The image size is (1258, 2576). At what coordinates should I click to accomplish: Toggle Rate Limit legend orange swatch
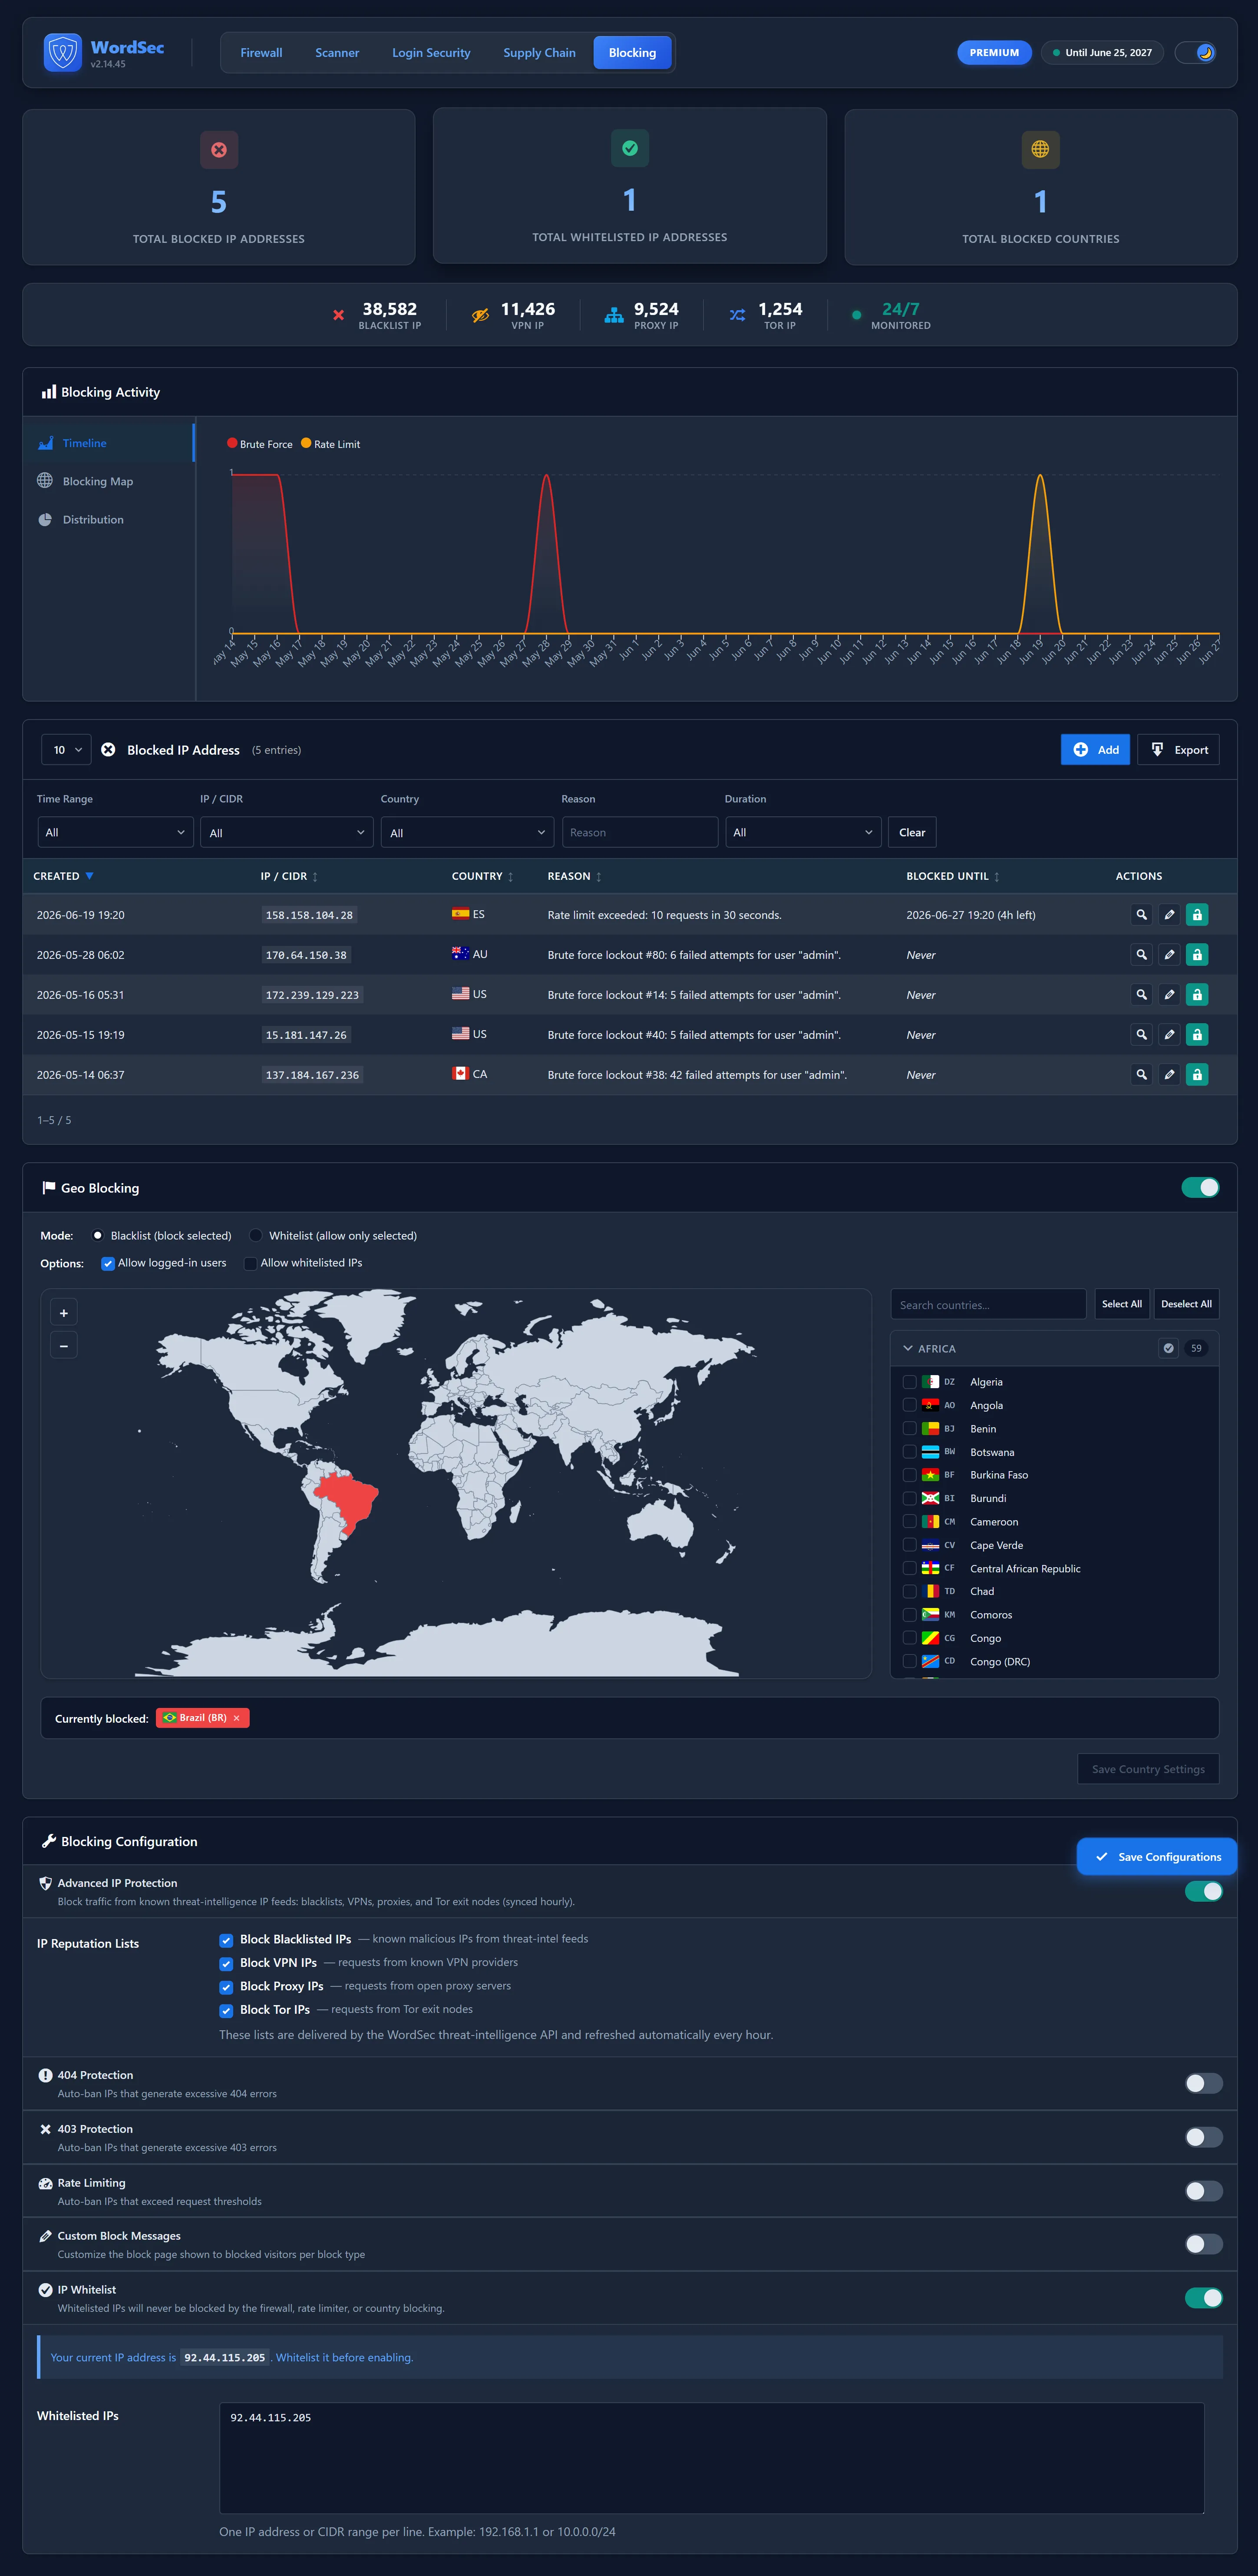click(x=306, y=443)
